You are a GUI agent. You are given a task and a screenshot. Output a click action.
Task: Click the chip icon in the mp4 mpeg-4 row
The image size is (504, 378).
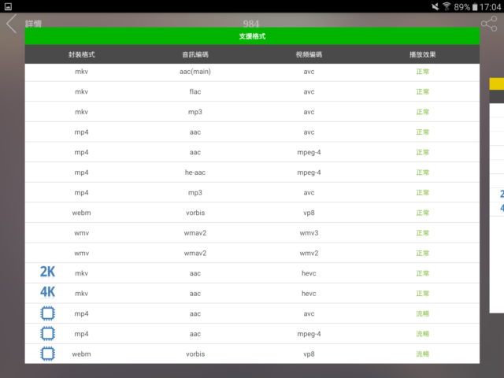47,333
